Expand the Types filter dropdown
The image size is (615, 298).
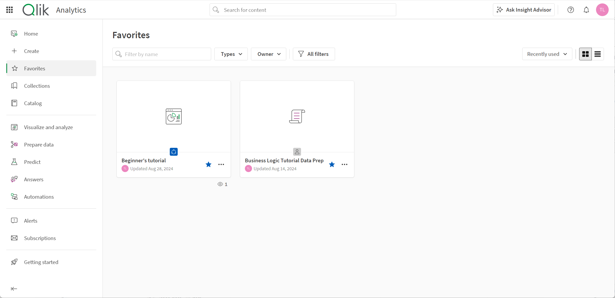point(231,54)
